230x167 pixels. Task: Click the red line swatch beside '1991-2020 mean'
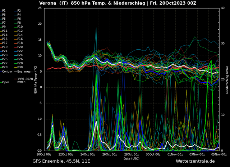coord(16,79)
